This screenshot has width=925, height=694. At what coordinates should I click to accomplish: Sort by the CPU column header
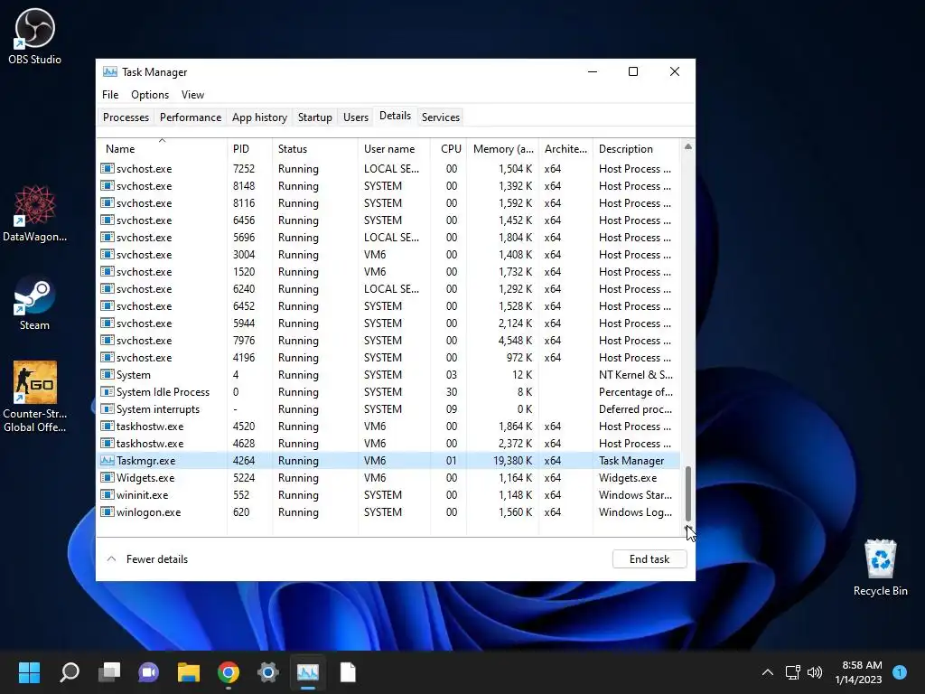pyautogui.click(x=449, y=149)
